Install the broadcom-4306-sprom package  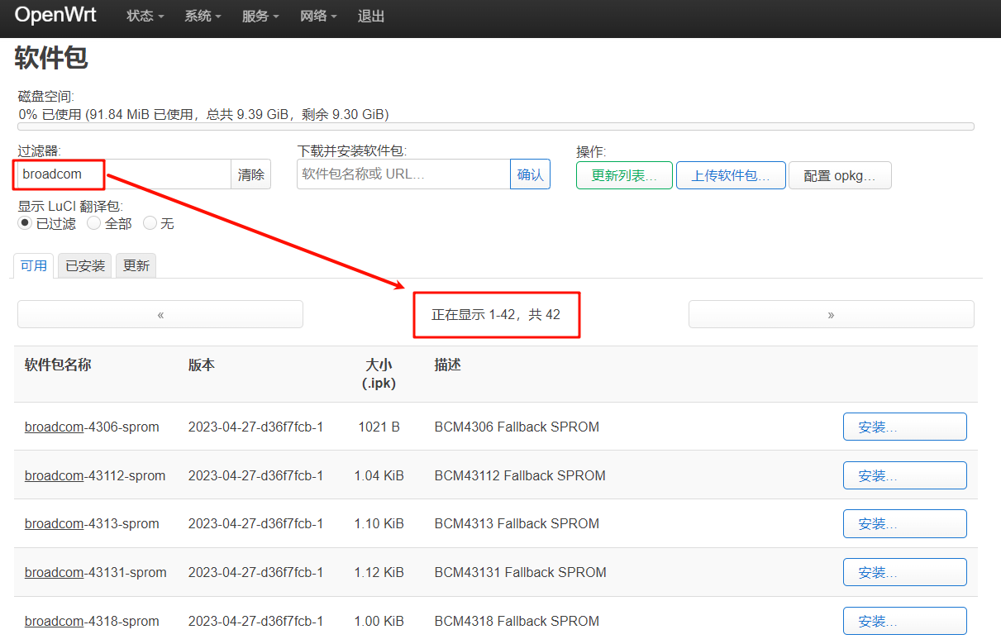coord(904,427)
